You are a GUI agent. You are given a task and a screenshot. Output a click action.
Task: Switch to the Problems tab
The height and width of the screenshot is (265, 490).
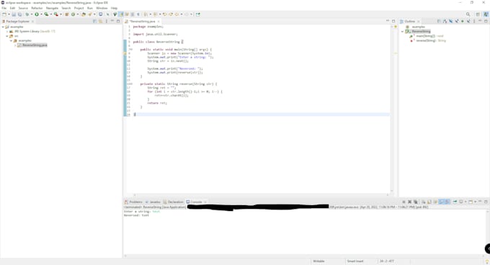pyautogui.click(x=134, y=202)
